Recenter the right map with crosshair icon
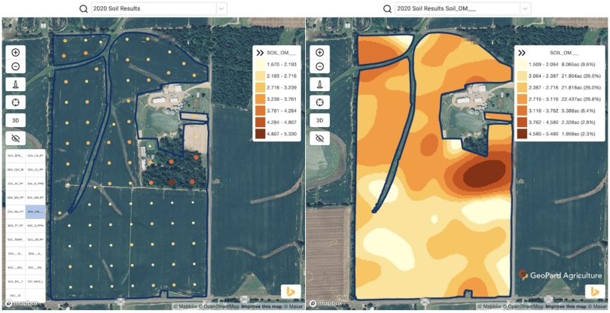 (x=320, y=102)
